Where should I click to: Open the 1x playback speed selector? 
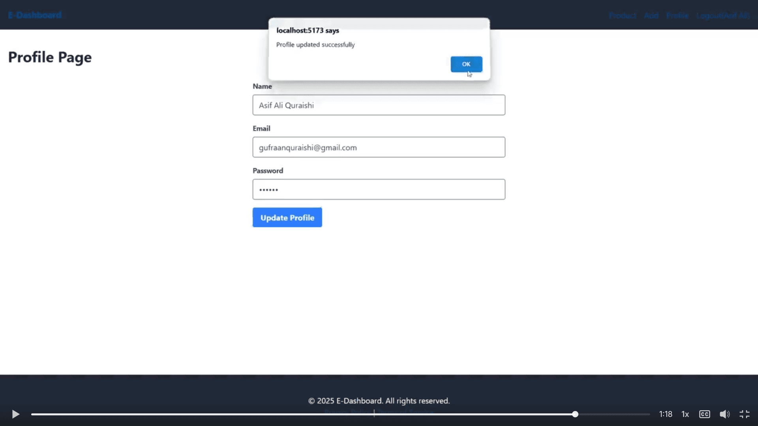click(685, 414)
